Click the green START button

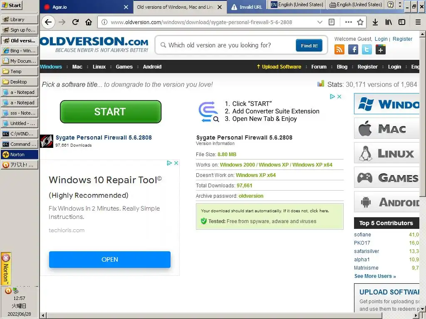click(111, 112)
